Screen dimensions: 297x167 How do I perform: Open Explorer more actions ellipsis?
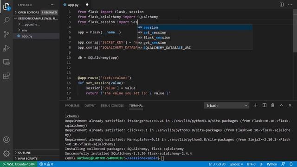click(x=52, y=5)
